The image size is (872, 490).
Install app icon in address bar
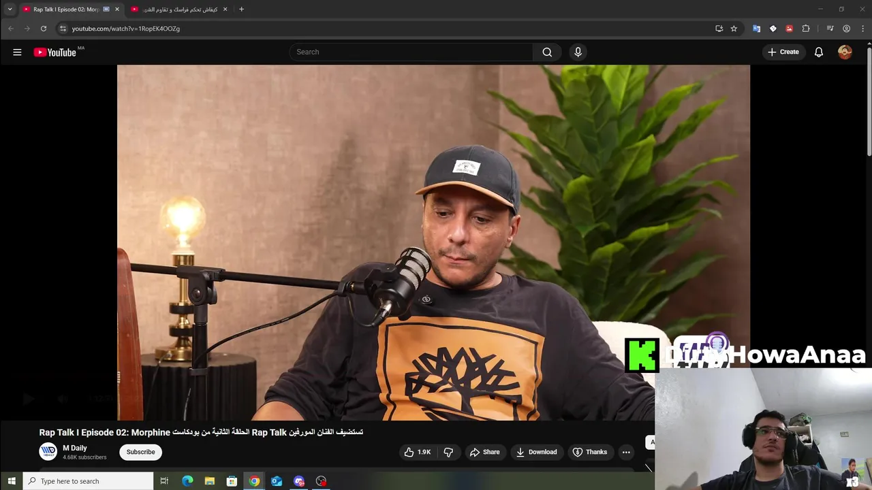(x=719, y=29)
